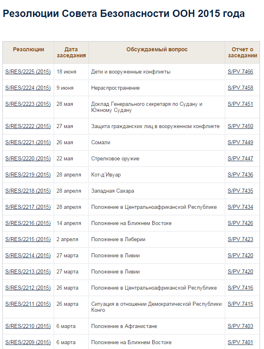Viewport: 264px width, 349px height.
Task: Open meeting record S/PV.7458
Action: point(241,88)
